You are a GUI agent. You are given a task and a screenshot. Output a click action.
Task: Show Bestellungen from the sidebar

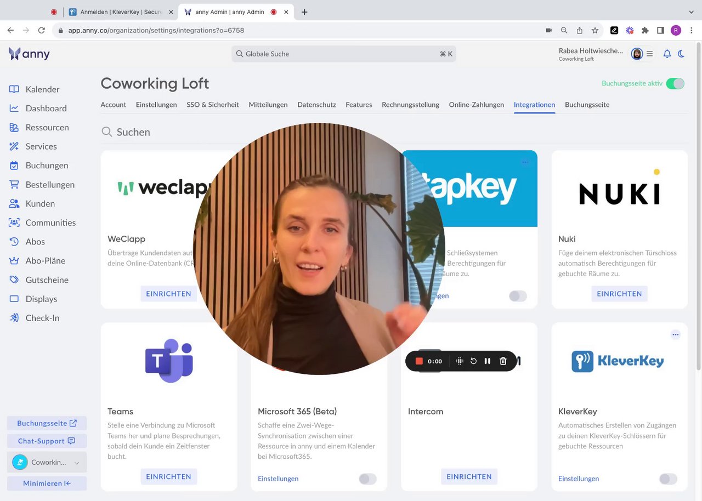pos(42,185)
